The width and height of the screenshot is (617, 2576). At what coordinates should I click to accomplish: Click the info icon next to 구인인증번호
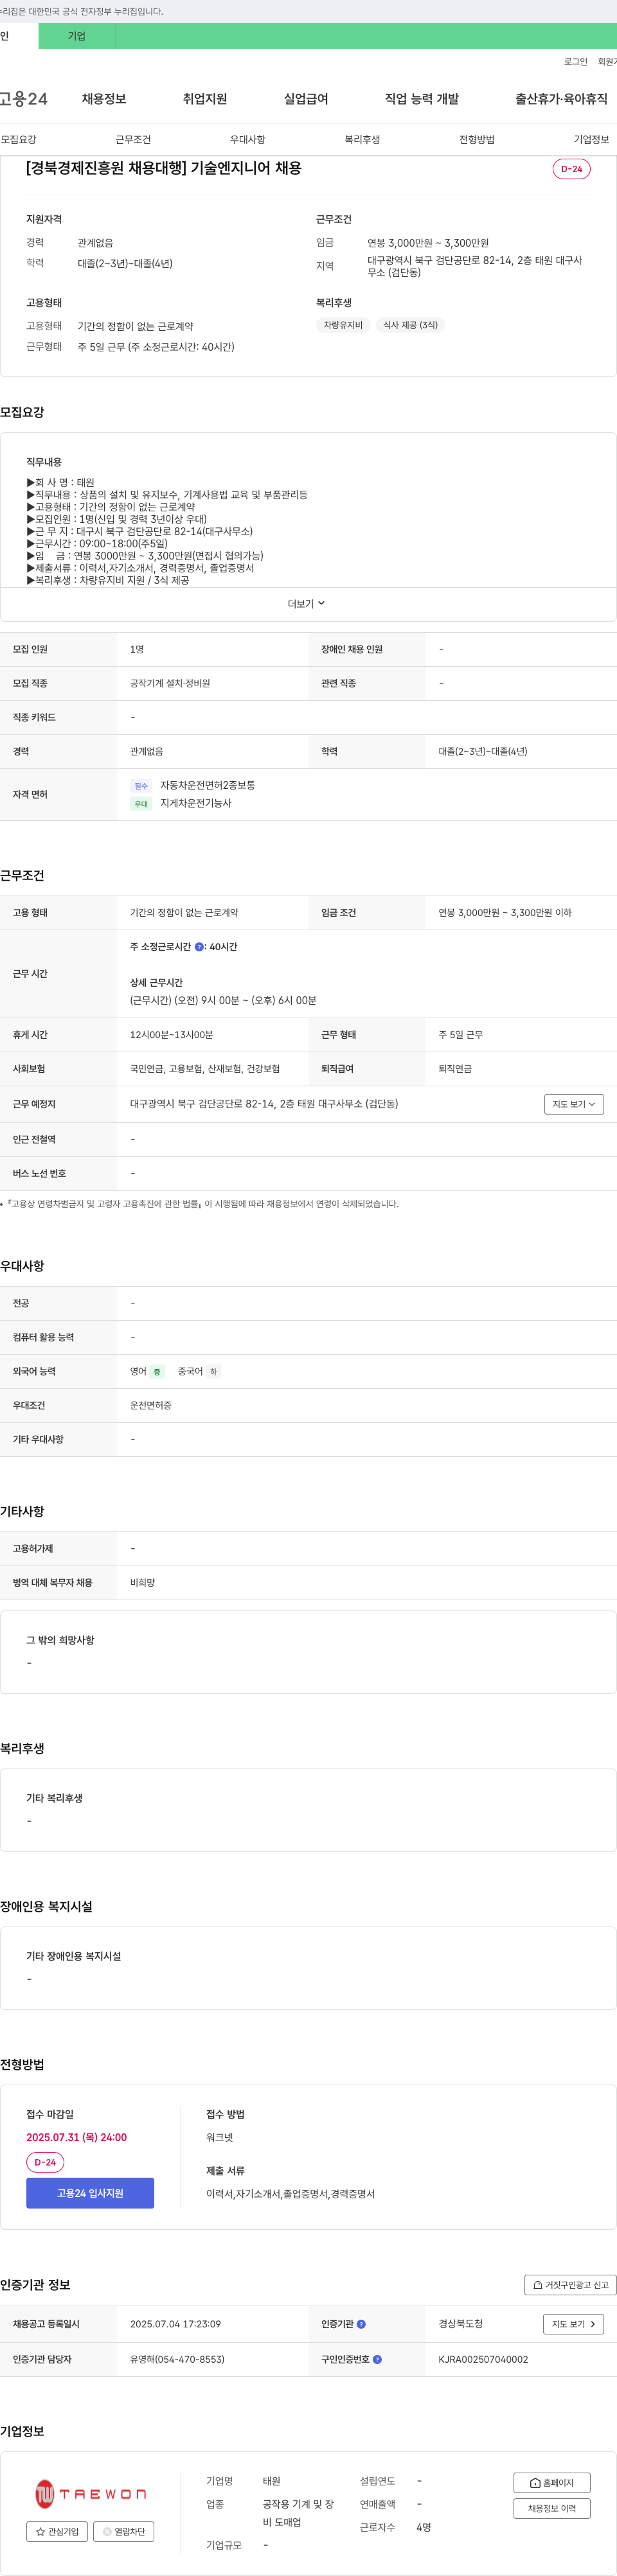377,2359
